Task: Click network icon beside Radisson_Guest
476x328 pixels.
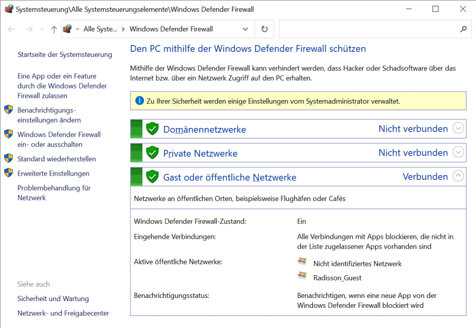Action: pos(302,275)
